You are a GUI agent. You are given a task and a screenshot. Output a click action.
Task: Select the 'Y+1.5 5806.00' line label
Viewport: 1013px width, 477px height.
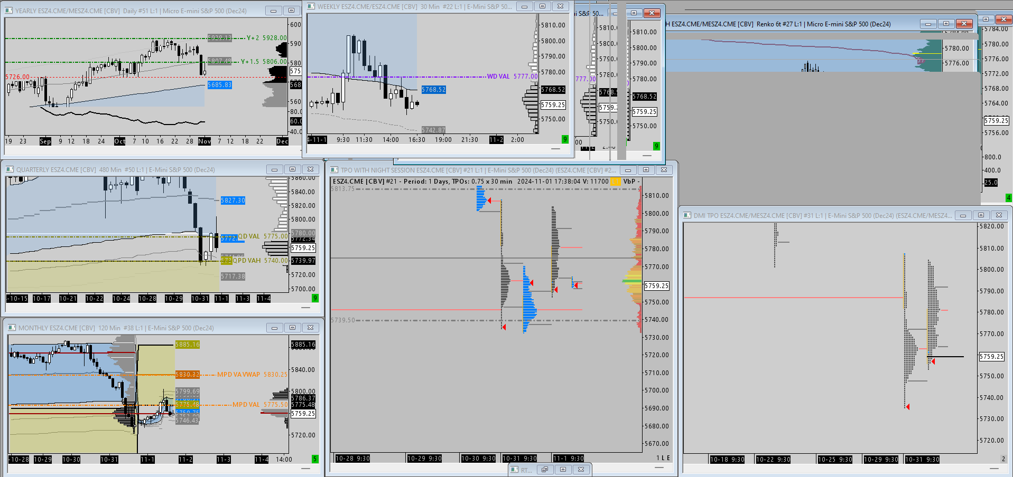coord(264,62)
